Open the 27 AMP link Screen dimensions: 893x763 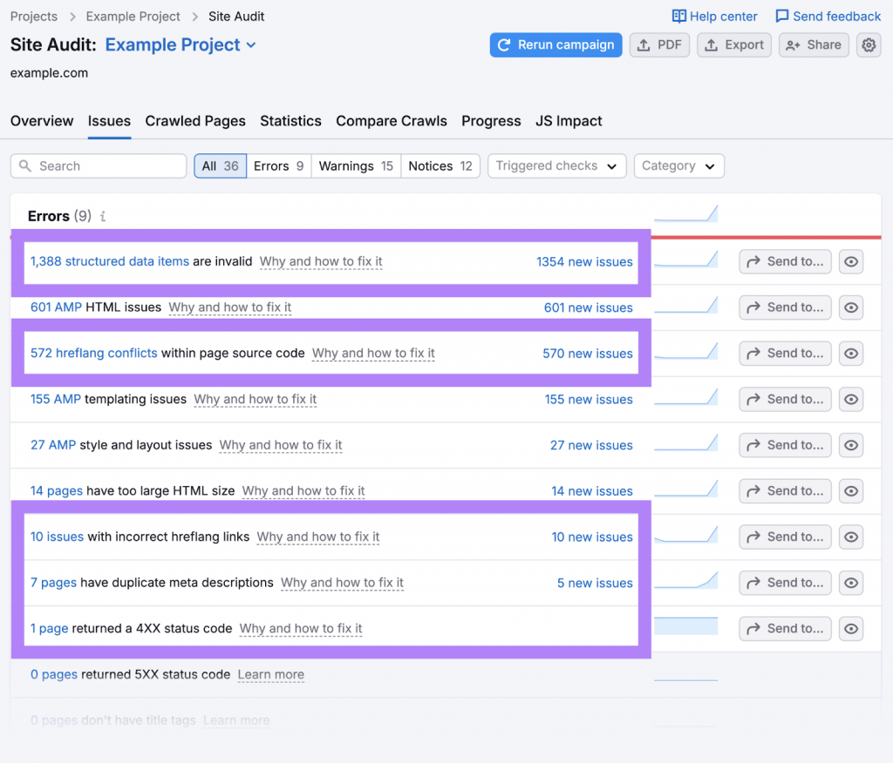(x=53, y=445)
